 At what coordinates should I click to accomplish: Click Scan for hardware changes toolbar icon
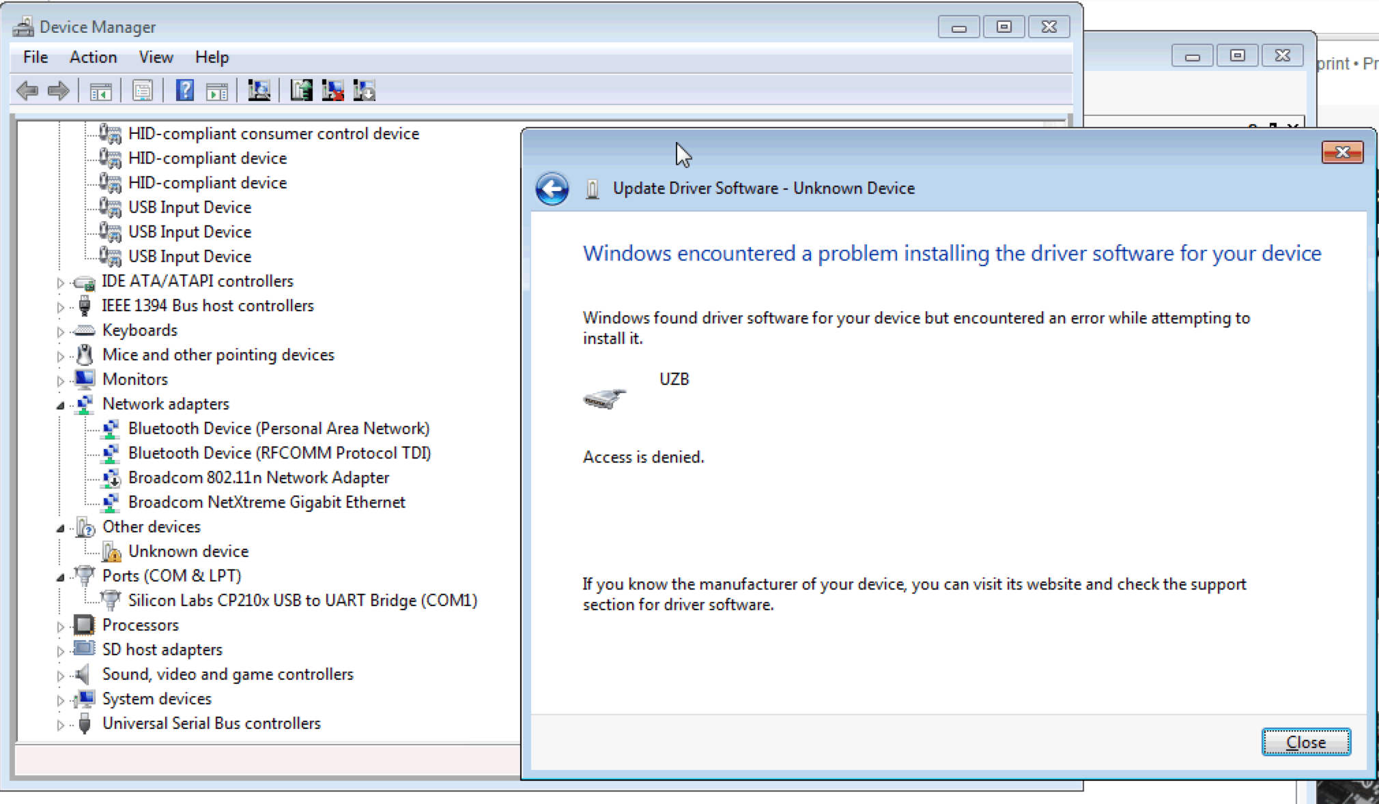coord(259,90)
